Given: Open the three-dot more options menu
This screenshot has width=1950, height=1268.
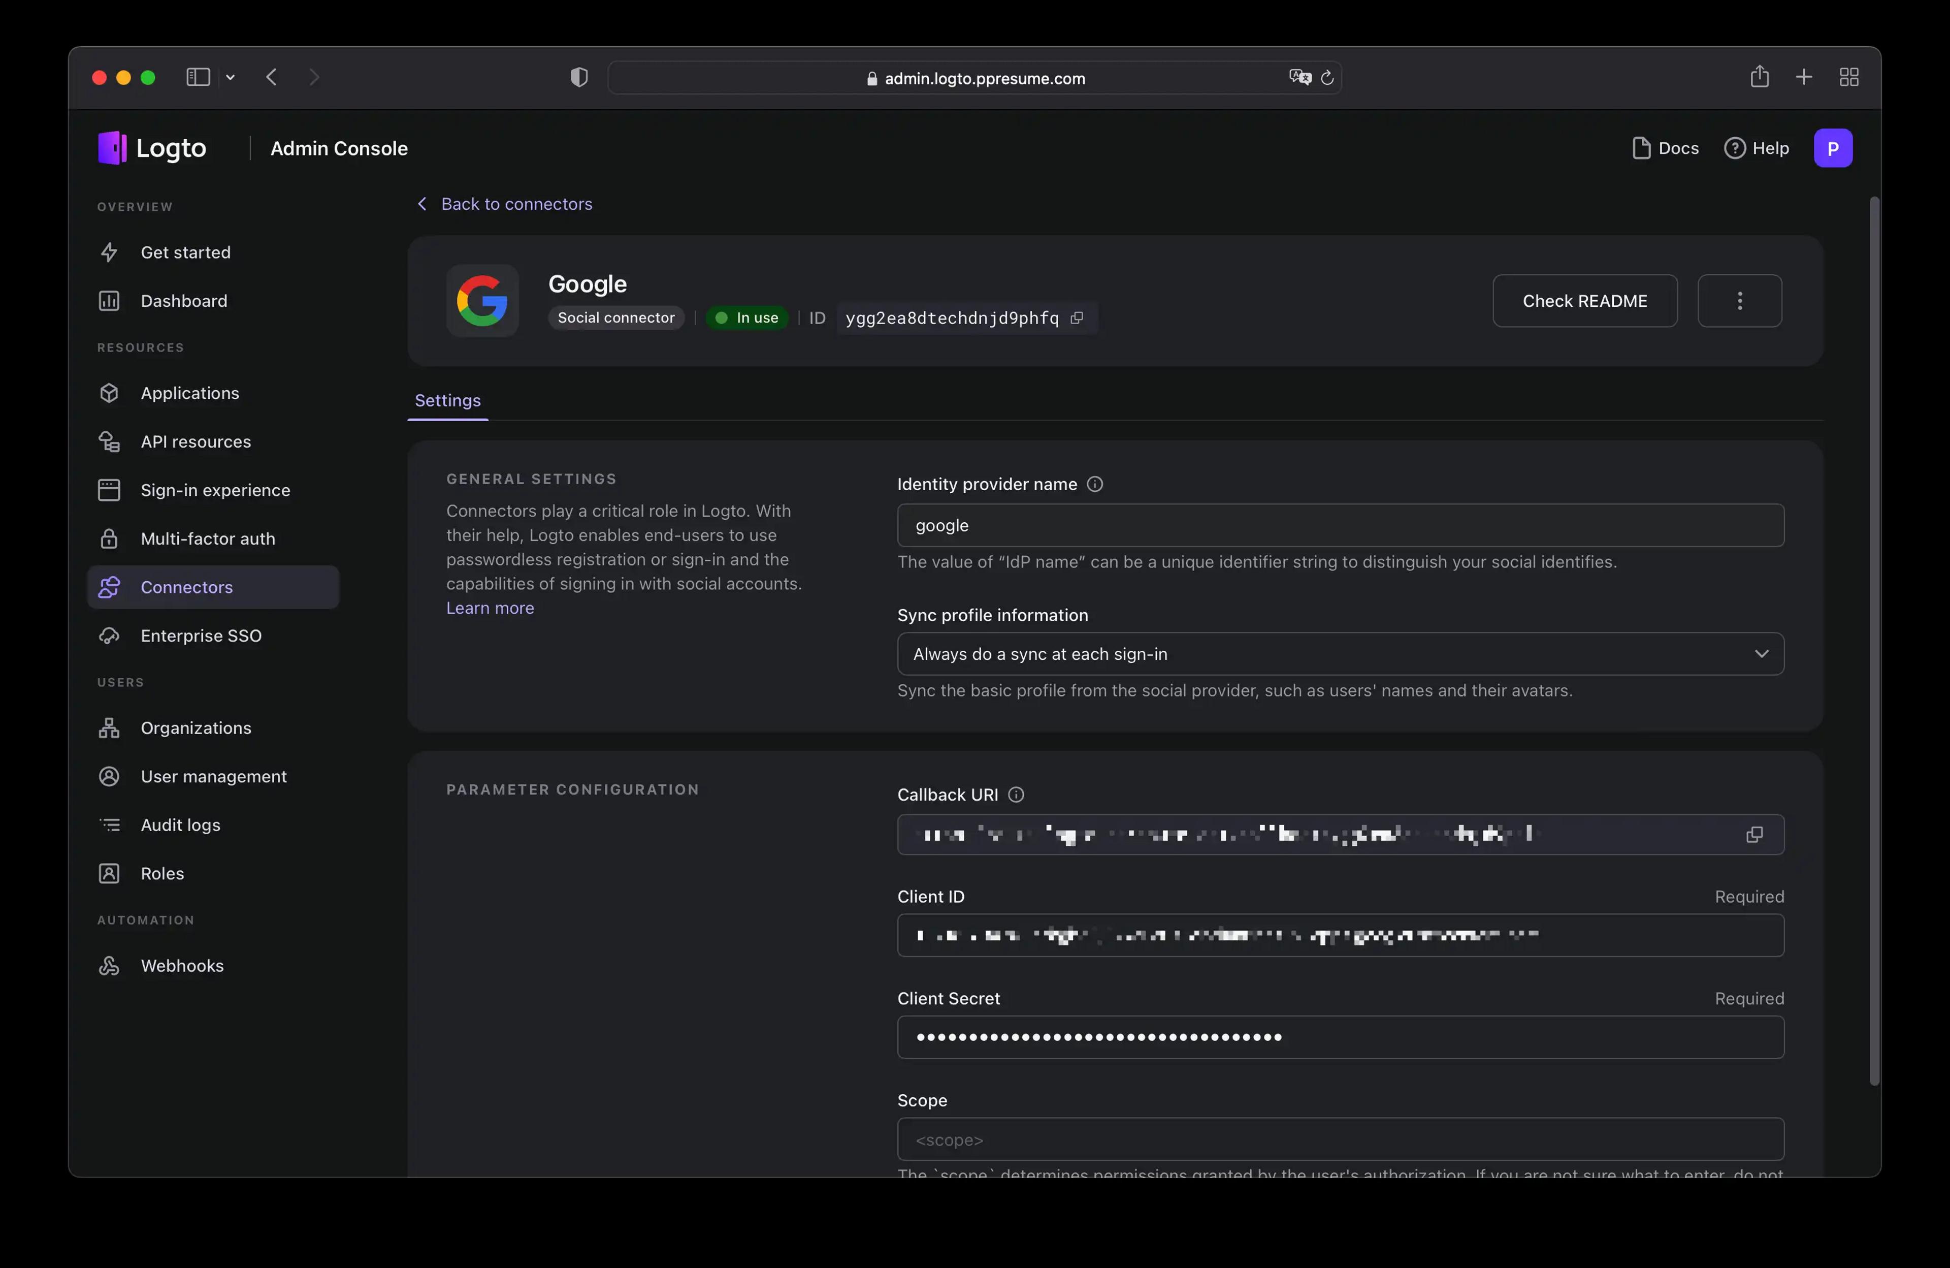Looking at the screenshot, I should (x=1739, y=301).
